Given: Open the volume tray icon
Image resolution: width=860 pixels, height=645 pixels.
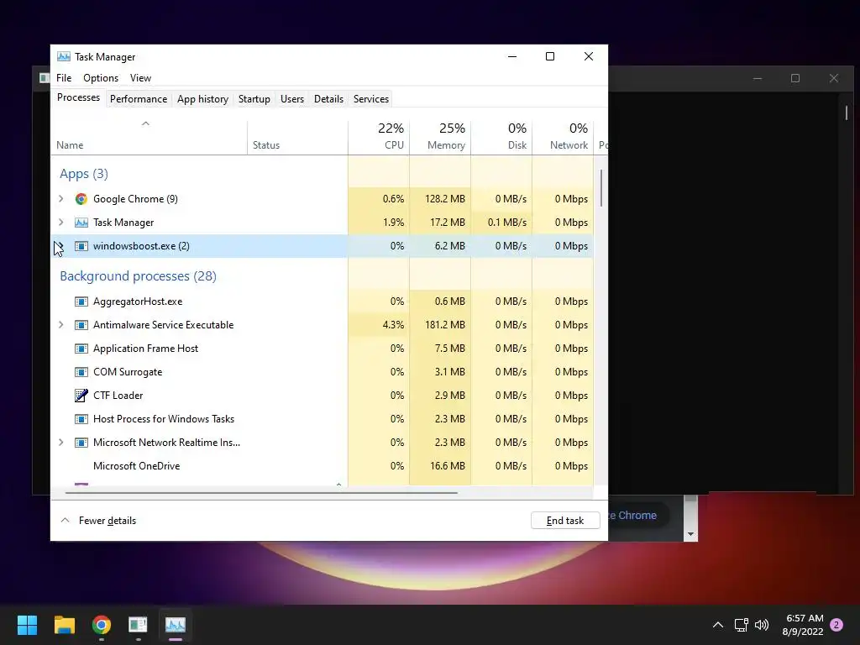Looking at the screenshot, I should [x=762, y=625].
